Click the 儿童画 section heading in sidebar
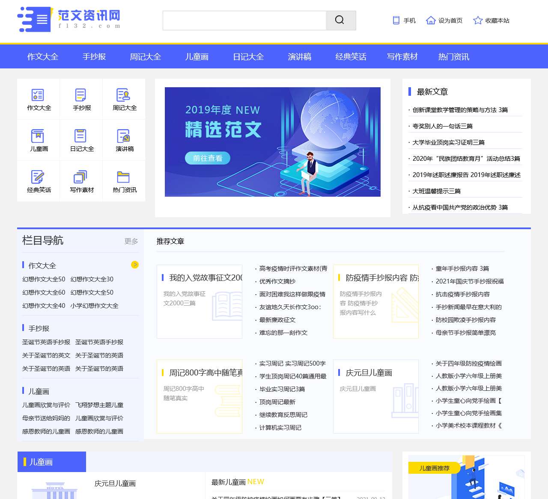Screen dimensions: 548x499 pyautogui.click(x=39, y=391)
